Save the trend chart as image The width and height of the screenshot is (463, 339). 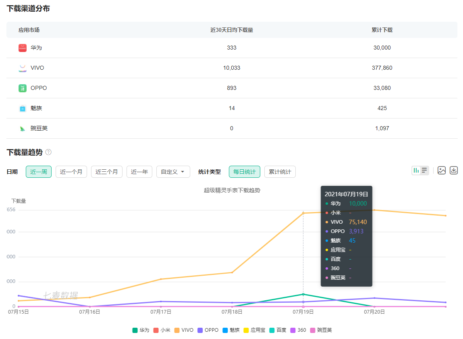tap(442, 171)
